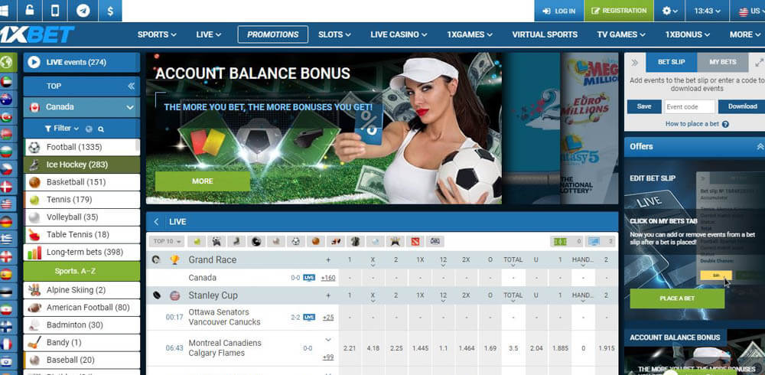Screen dimensions: 765x375
Task: Open the Promotions menu item
Action: tap(272, 34)
